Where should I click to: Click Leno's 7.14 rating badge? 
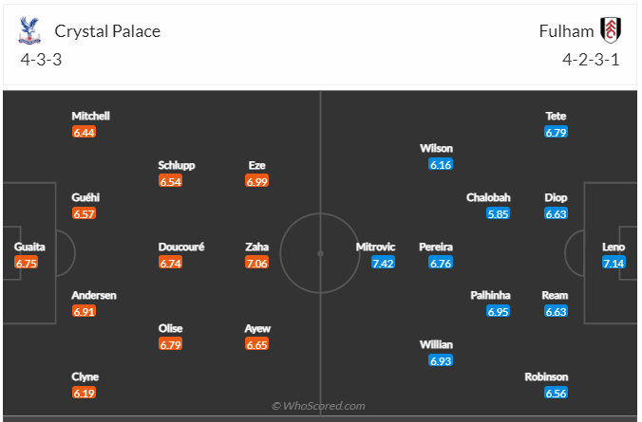click(x=614, y=263)
